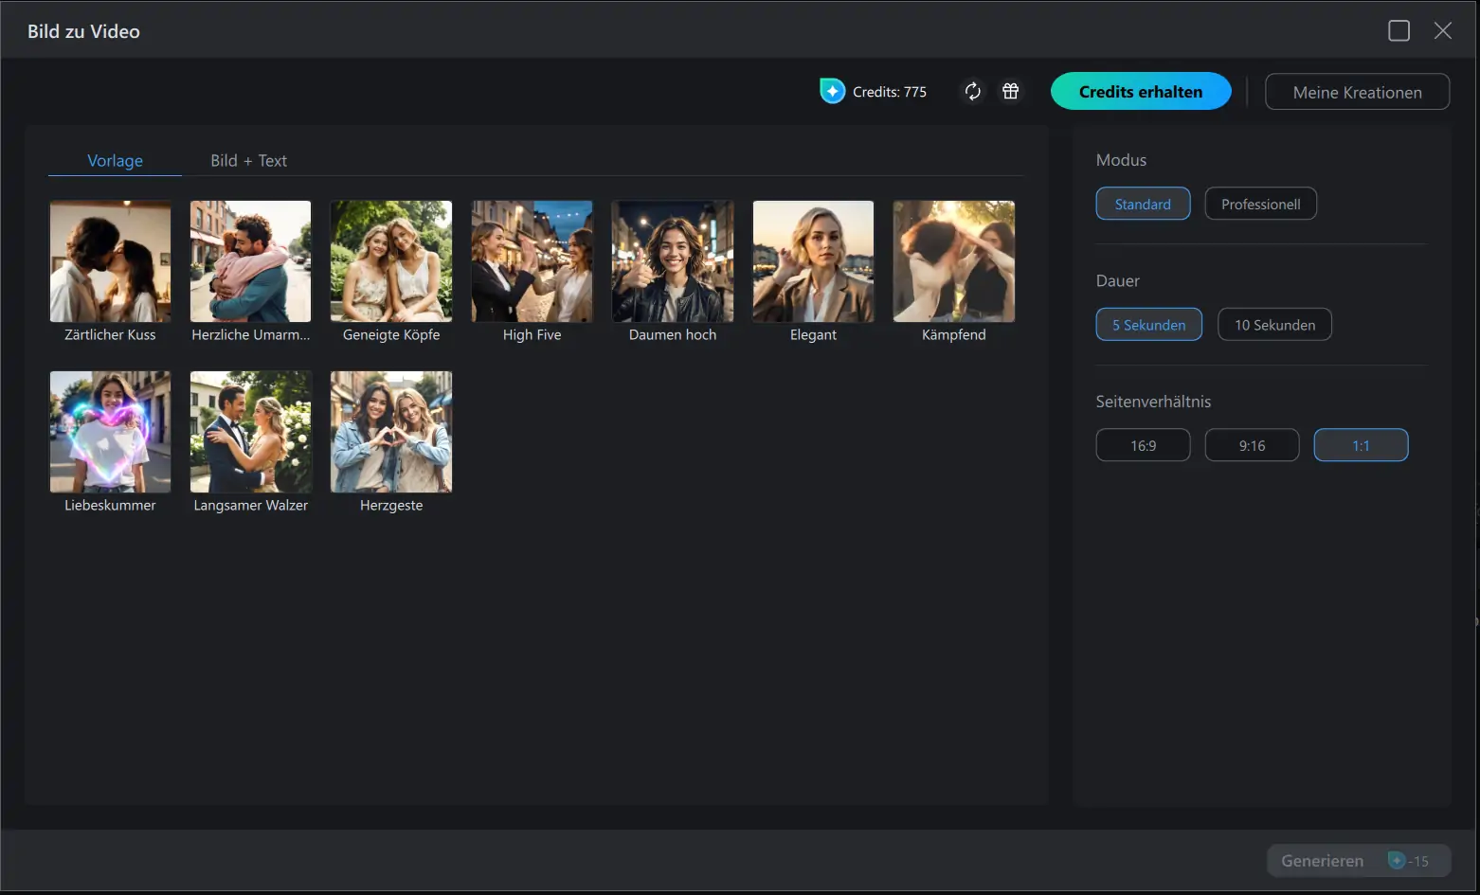
Task: Choose 10 Sekunden duration
Action: (1274, 325)
